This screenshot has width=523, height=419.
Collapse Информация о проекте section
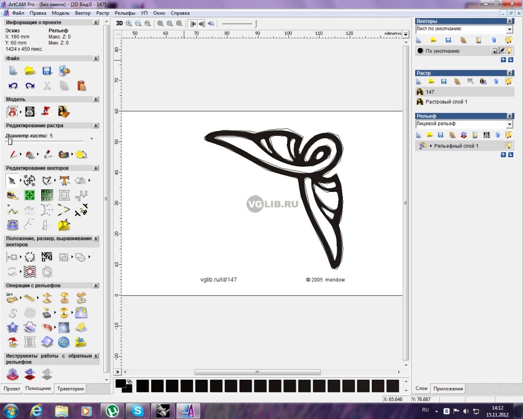pyautogui.click(x=96, y=22)
